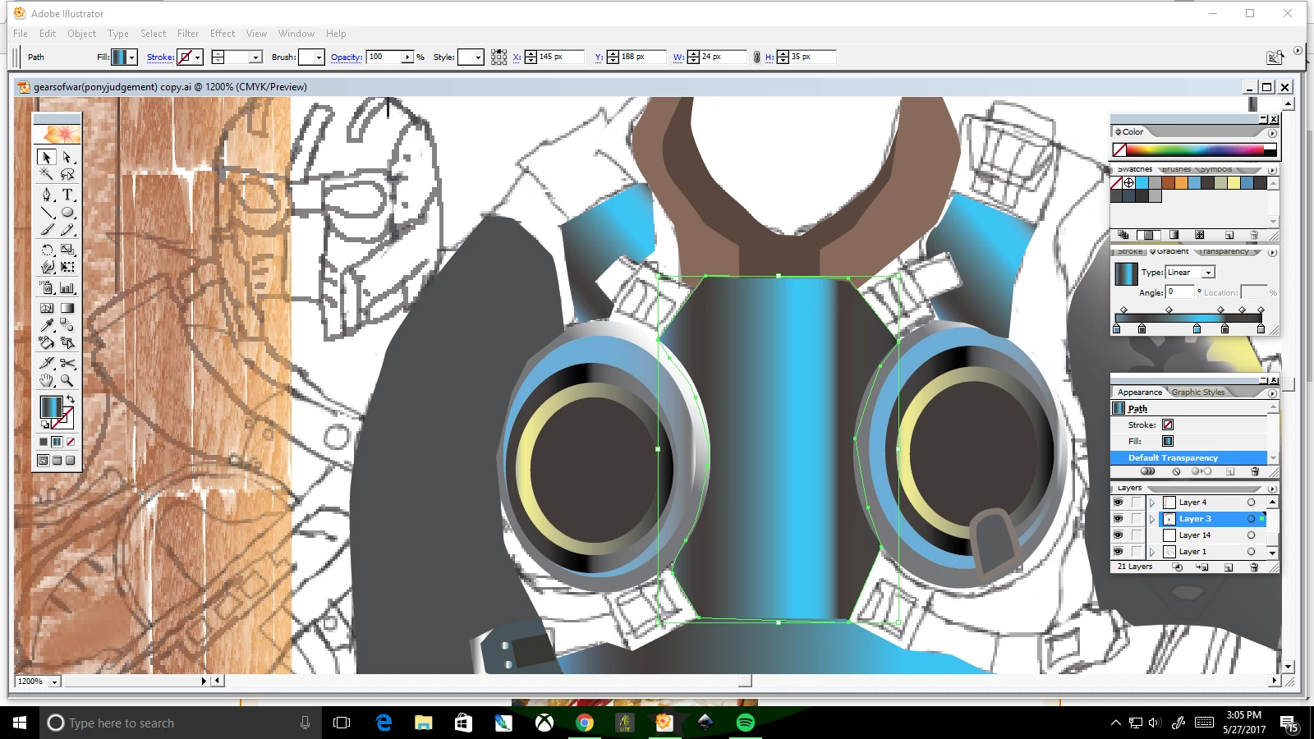The image size is (1314, 739).
Task: Select the Selection (black arrow) tool
Action: pyautogui.click(x=47, y=157)
